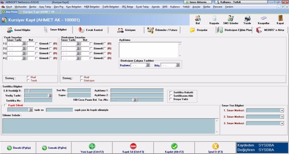Open the 3. Sınav Merkezi dropdown
The image size is (289, 154).
click(282, 123)
